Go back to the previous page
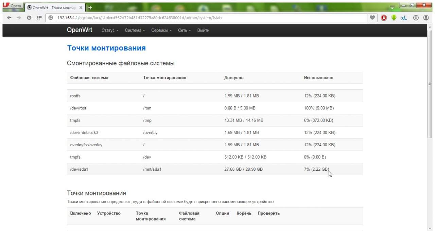The height and width of the screenshot is (231, 435). [9, 18]
